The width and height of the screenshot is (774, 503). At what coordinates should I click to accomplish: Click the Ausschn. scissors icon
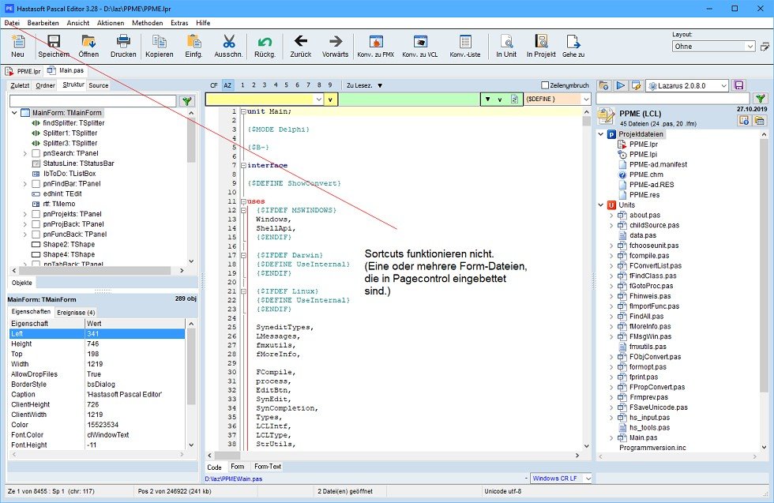pyautogui.click(x=228, y=42)
